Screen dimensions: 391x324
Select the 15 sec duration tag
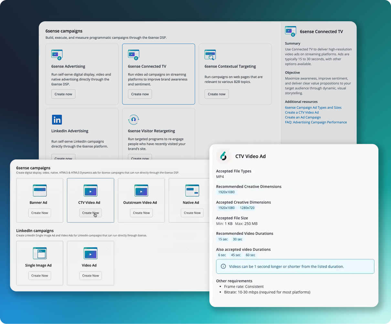223,239
